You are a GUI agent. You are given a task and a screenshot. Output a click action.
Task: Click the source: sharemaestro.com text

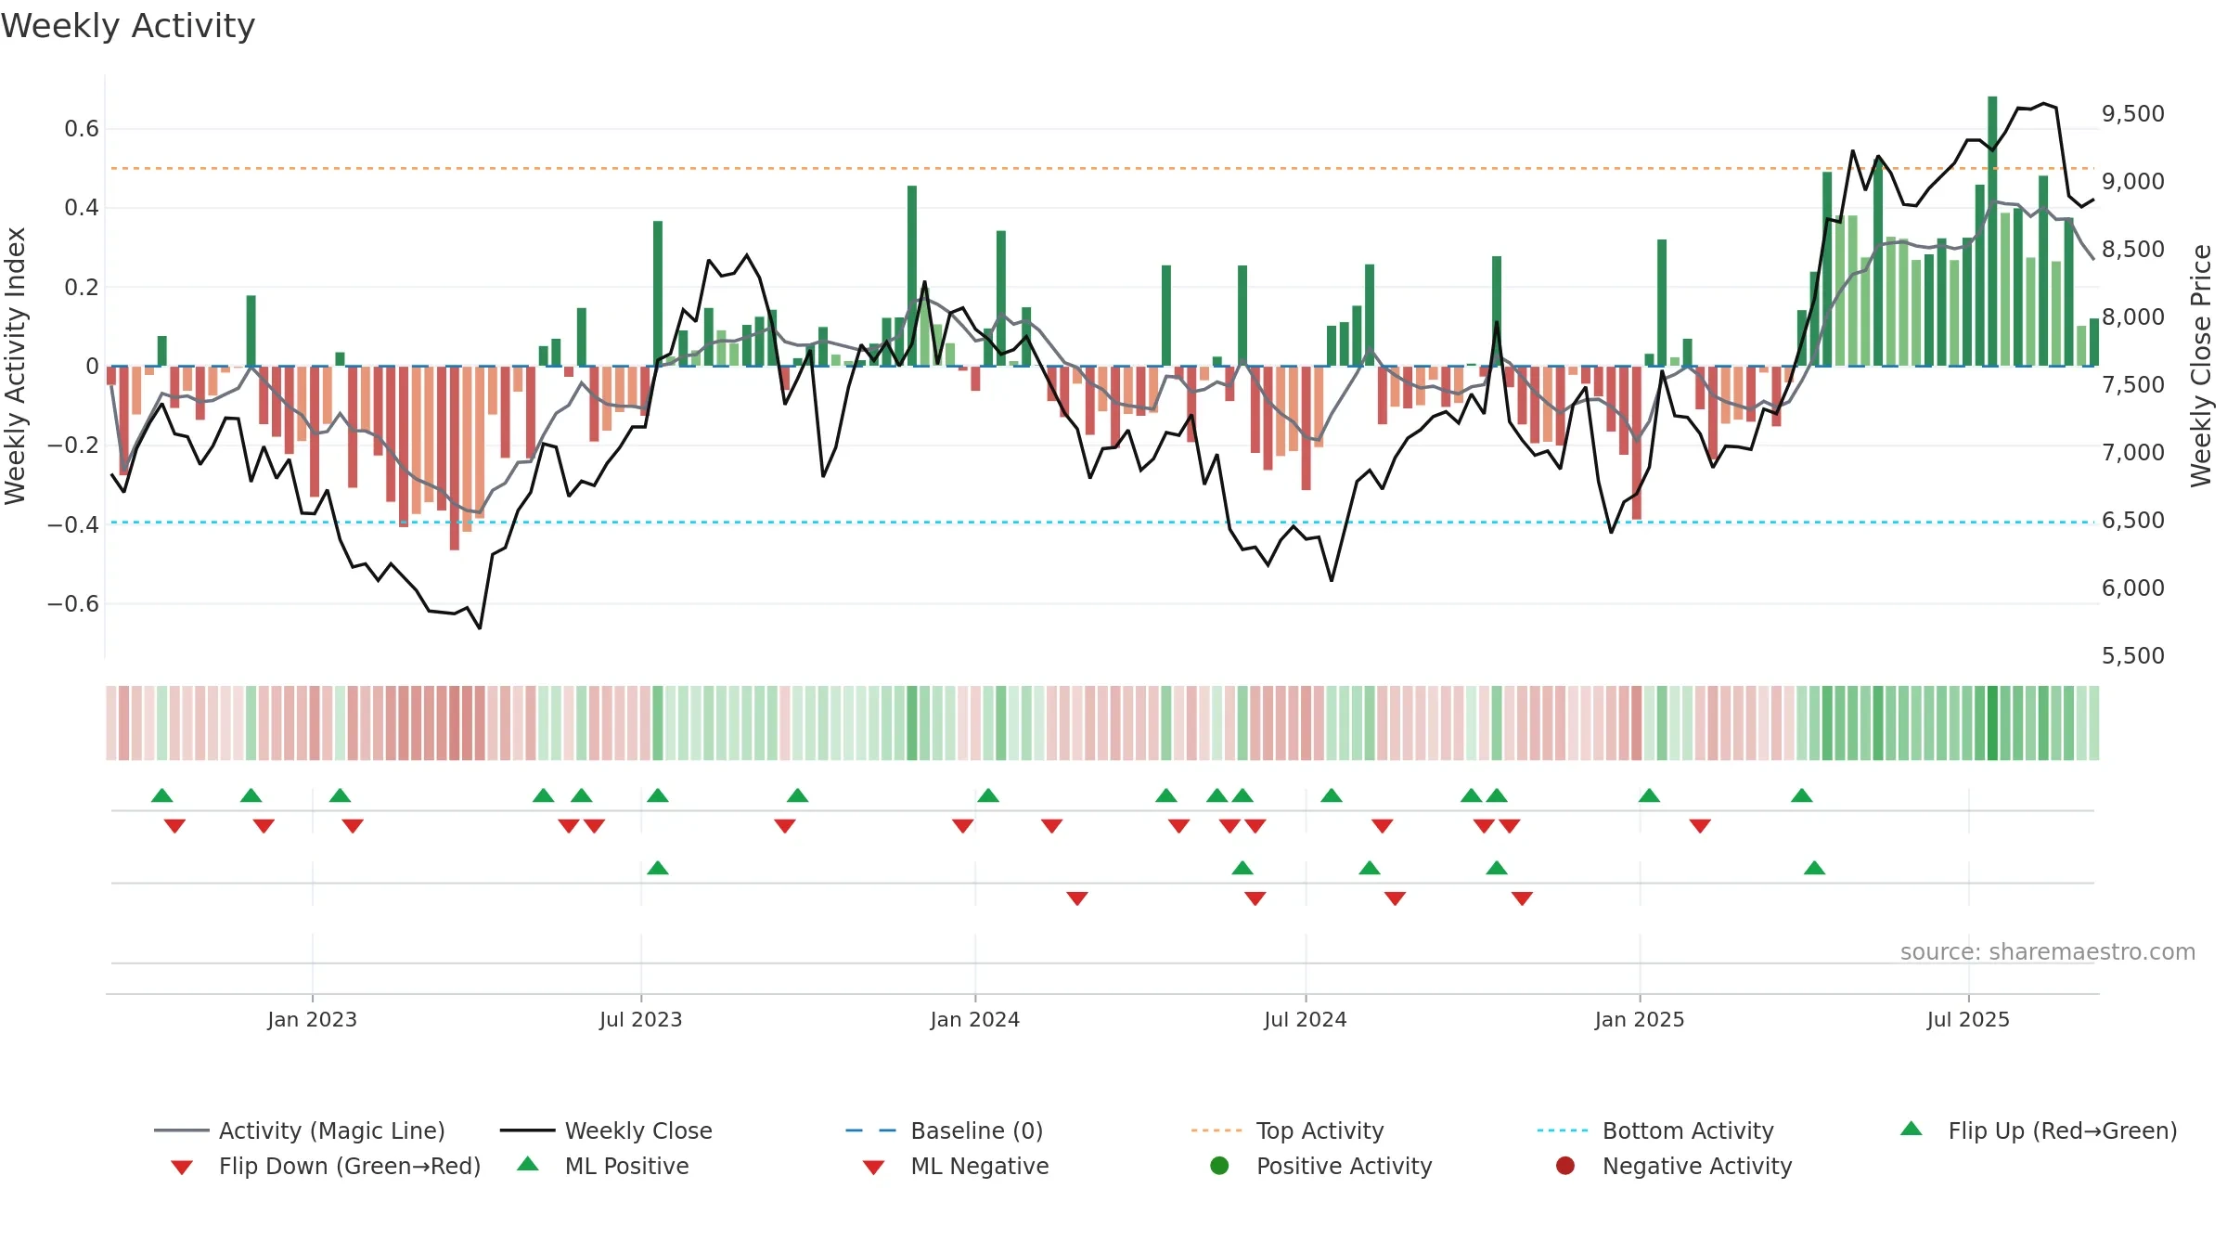click(x=2048, y=951)
